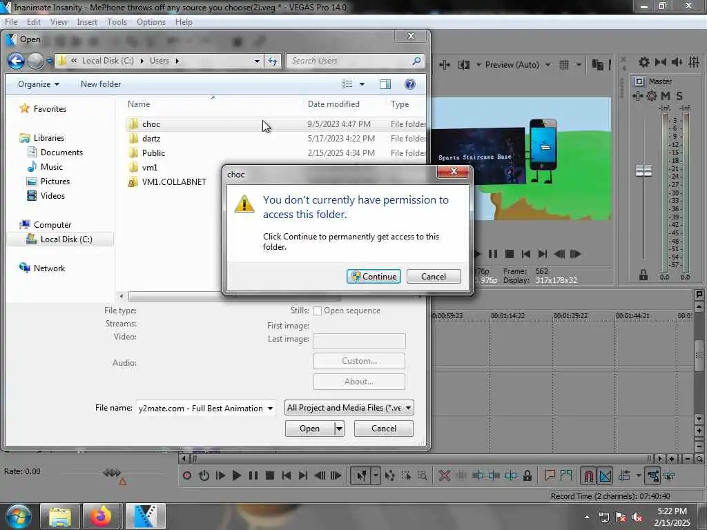This screenshot has width=707, height=530.
Task: Toggle the lock event icon in timeline toolbar
Action: tap(527, 475)
